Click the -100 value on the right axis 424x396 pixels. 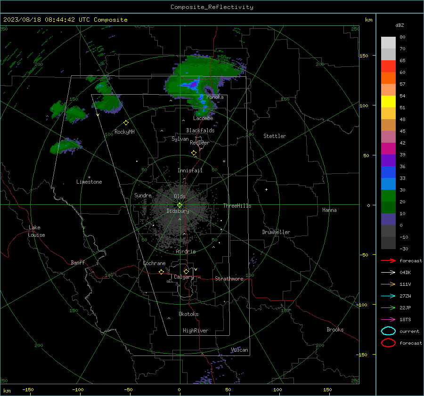[361, 305]
